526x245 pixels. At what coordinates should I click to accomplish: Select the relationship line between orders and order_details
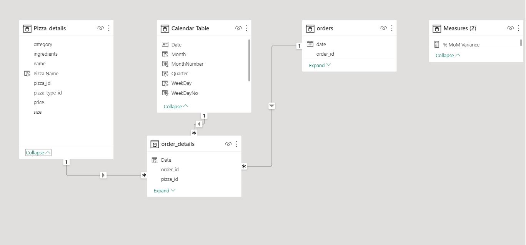272,106
